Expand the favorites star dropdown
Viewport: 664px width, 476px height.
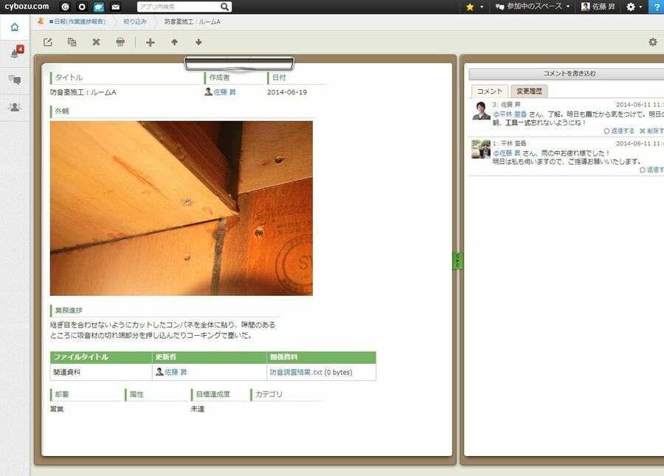(x=474, y=7)
